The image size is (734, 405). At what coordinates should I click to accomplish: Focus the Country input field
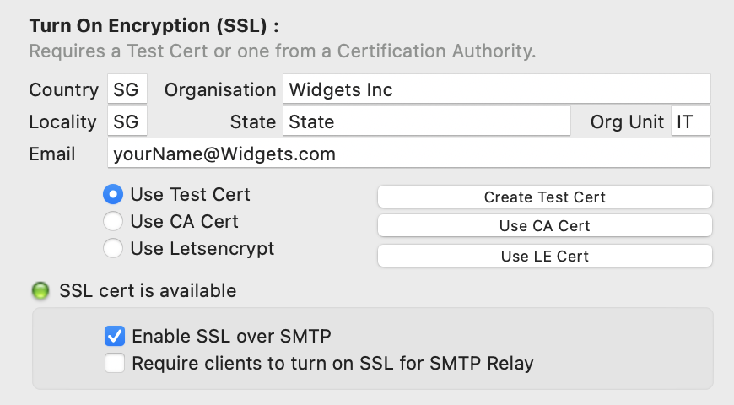tap(127, 89)
